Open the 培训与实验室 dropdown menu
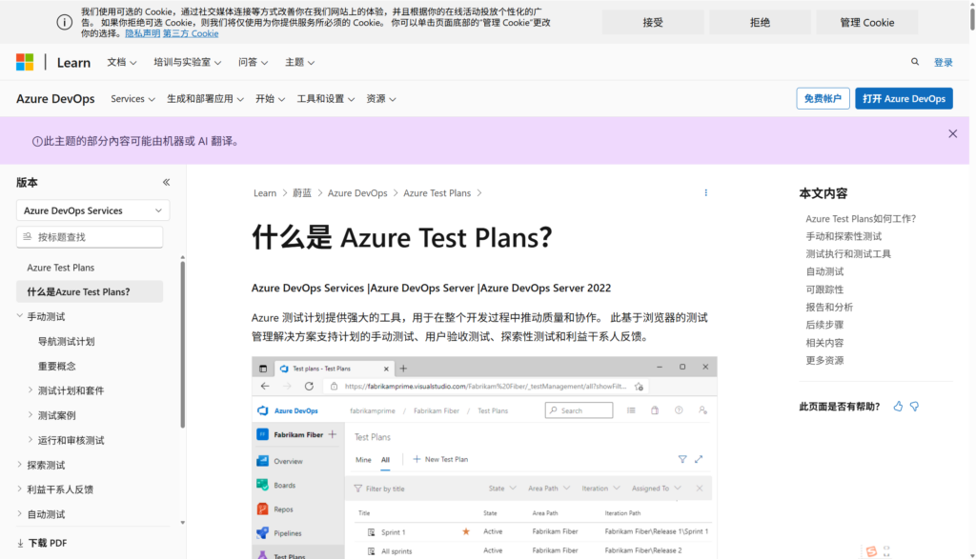976x559 pixels. tap(188, 62)
